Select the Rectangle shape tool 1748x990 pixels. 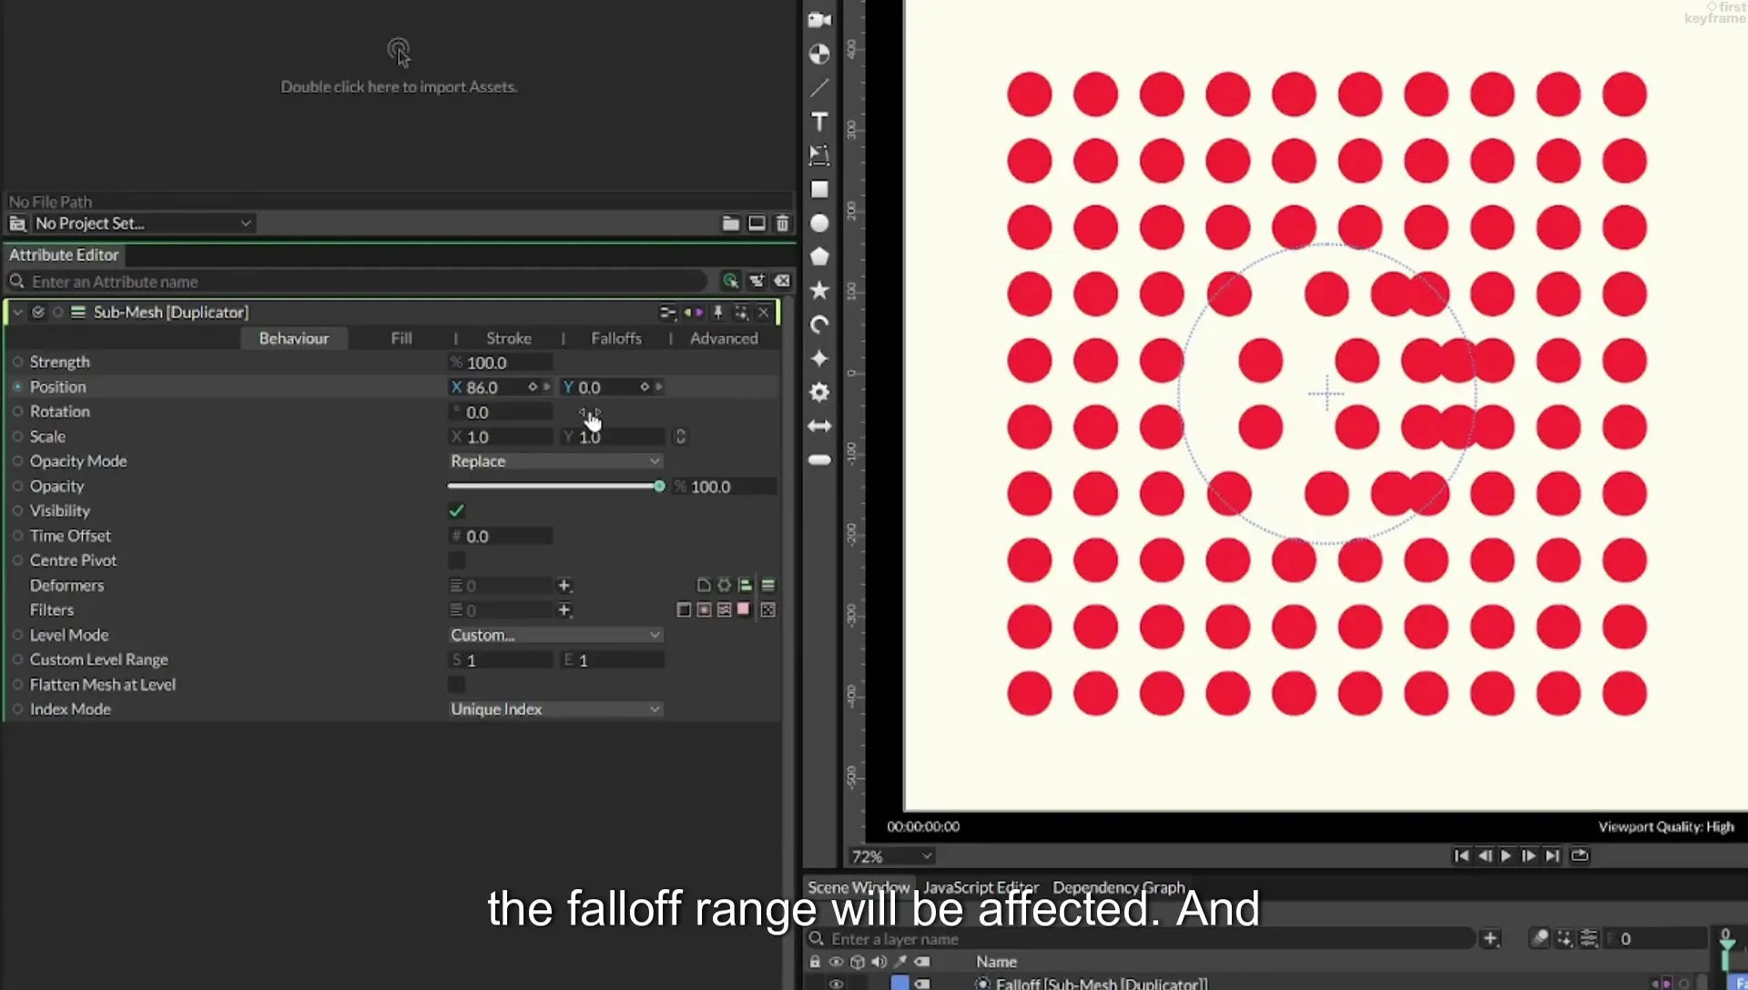[x=819, y=189]
